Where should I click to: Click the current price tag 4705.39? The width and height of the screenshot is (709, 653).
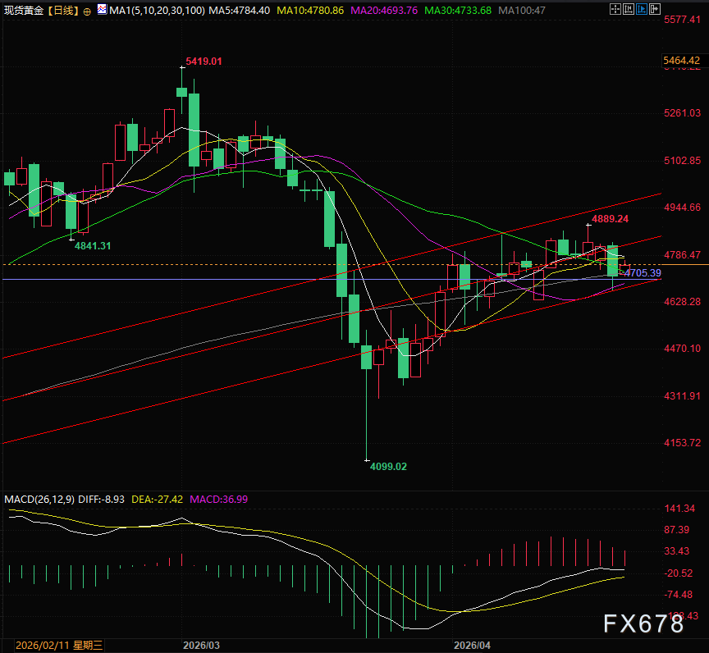(643, 272)
